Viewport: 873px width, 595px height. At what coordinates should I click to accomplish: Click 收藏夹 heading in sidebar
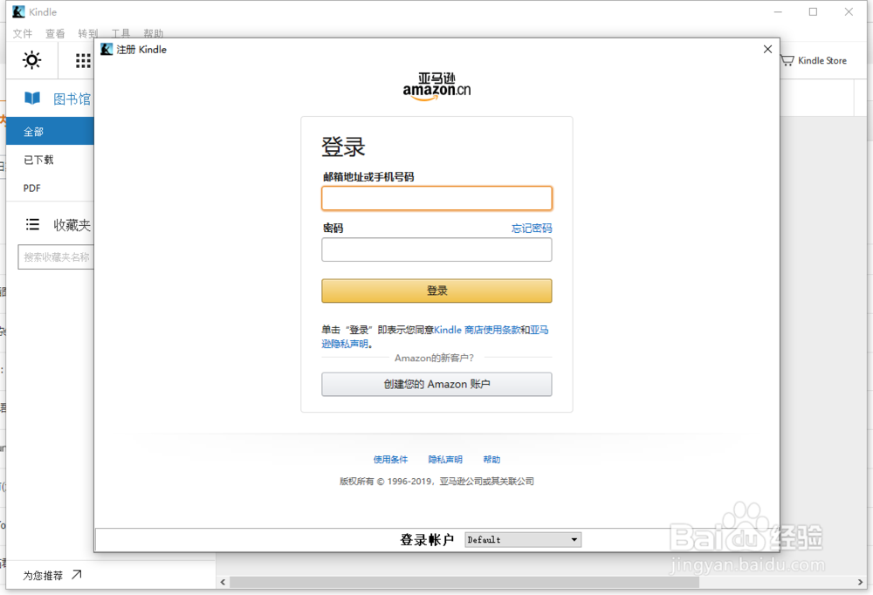pyautogui.click(x=72, y=225)
